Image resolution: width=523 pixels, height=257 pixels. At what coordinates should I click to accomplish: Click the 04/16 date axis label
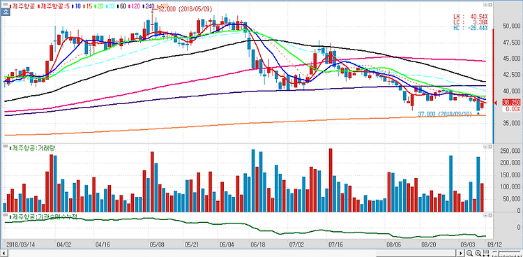click(103, 244)
